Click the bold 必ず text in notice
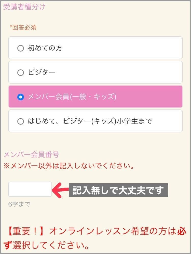The image size is (191, 254). [182, 231]
